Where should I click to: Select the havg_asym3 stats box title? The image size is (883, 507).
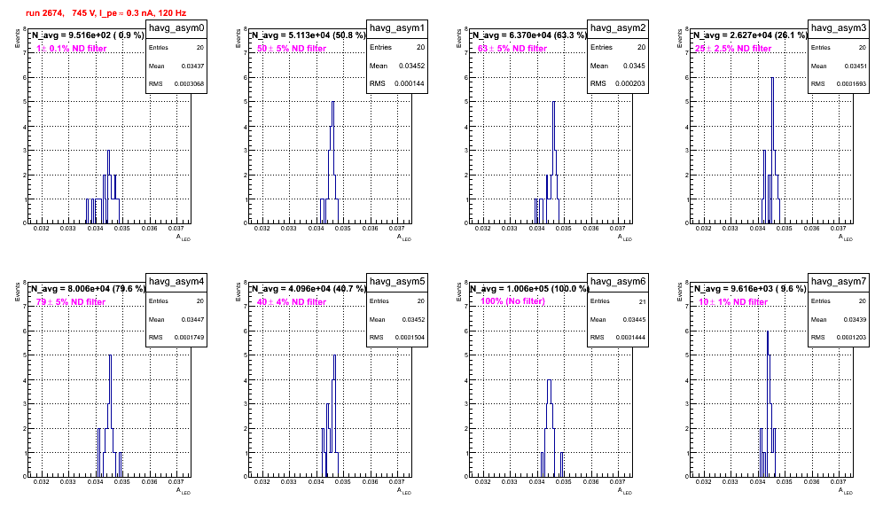839,28
